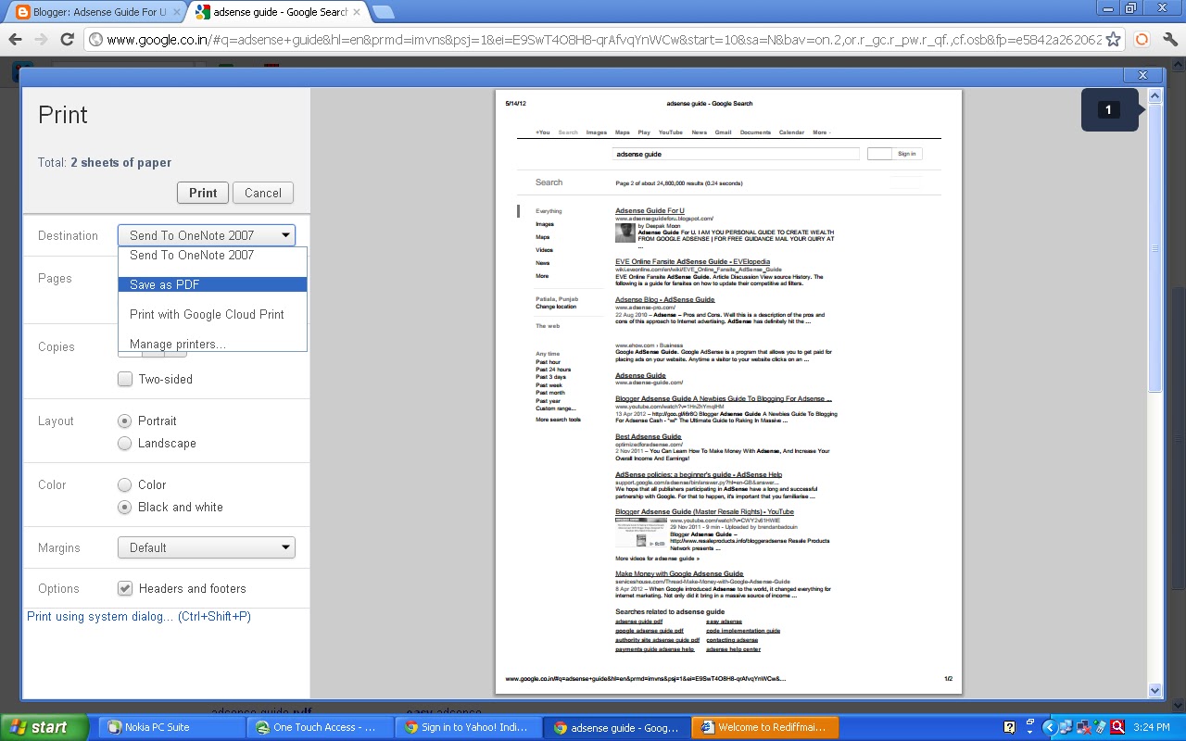Choose Print with Google Cloud Print
This screenshot has height=741, width=1186.
click(212, 314)
